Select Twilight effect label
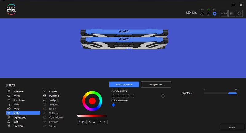Image resolution: width=246 pixels, height=133 pixels. 54,100
